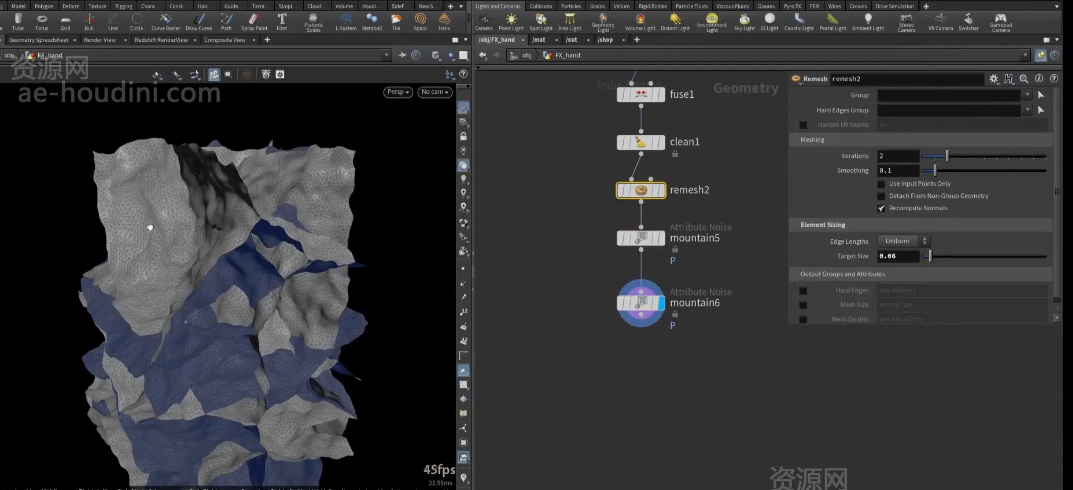
Task: Switch to the Redshift RenderView tab
Action: [161, 40]
